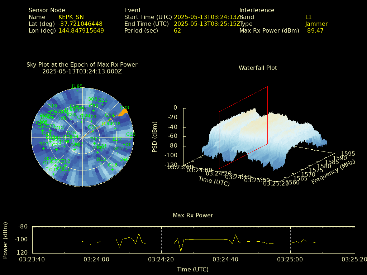Click the interference type value Jammer
Screen dimensions: 367x275
(316, 24)
